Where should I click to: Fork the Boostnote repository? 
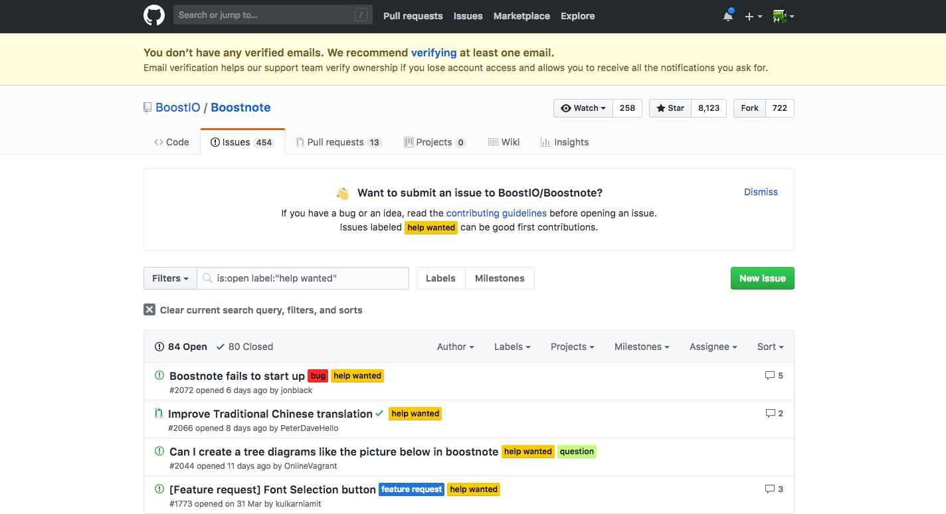(749, 108)
